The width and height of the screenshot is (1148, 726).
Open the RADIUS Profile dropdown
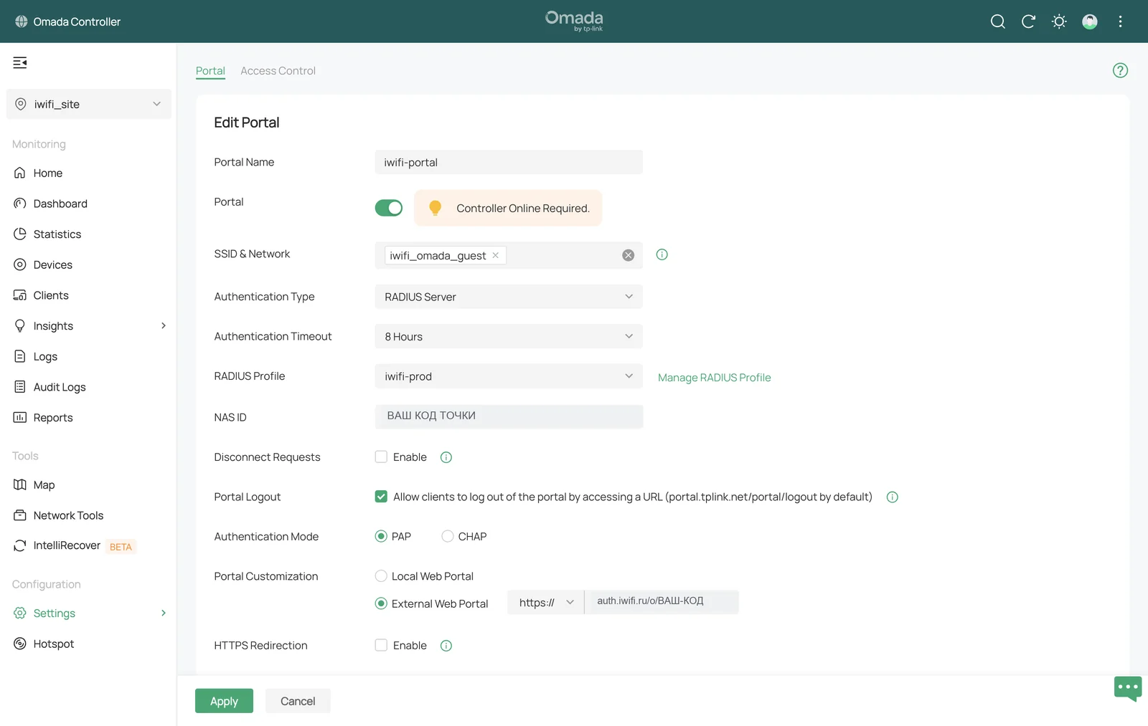tap(509, 376)
